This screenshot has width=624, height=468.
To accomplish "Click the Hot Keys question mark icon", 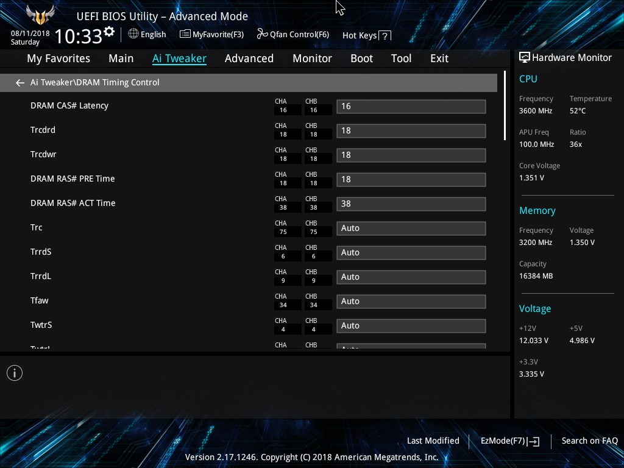I will (x=385, y=36).
